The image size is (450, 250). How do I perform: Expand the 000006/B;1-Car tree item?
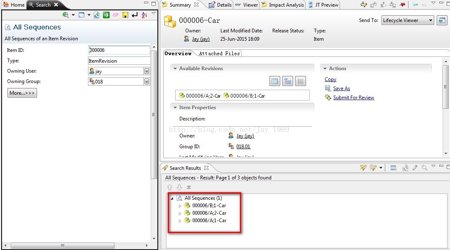pyautogui.click(x=180, y=206)
